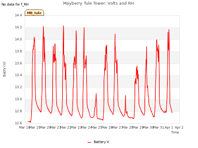Click the 12.8 y-axis value
Viewport: 198px width, 148px height.
tap(19, 111)
